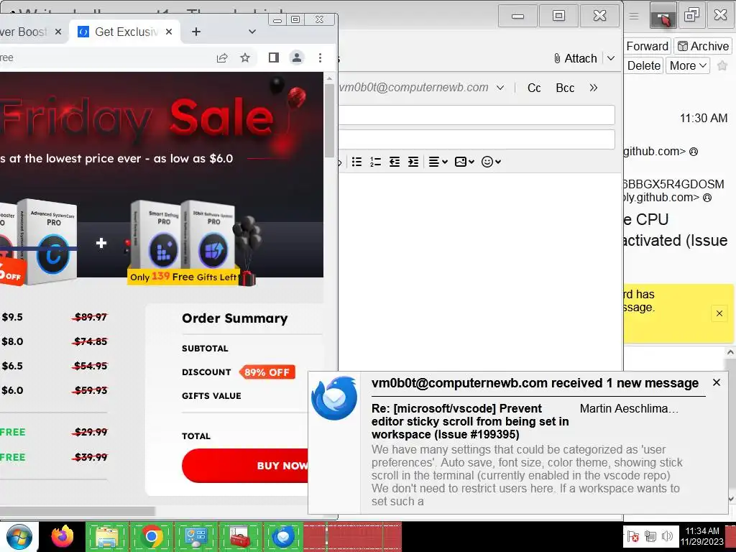Select the IObit Software Updater PRO box
The width and height of the screenshot is (736, 552).
[x=209, y=236]
